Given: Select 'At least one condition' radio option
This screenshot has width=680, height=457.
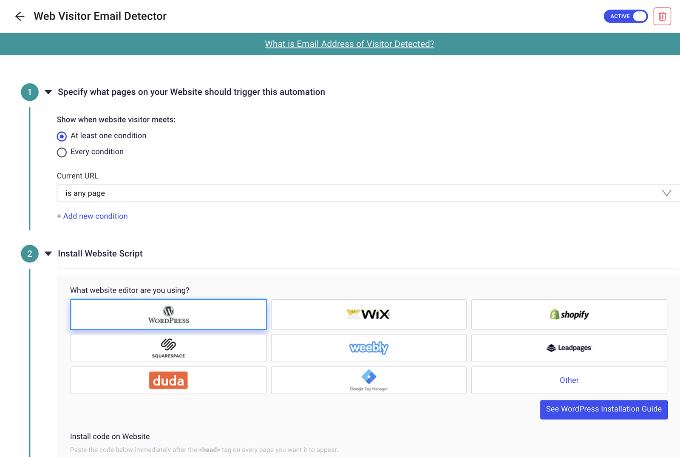Looking at the screenshot, I should [x=62, y=136].
